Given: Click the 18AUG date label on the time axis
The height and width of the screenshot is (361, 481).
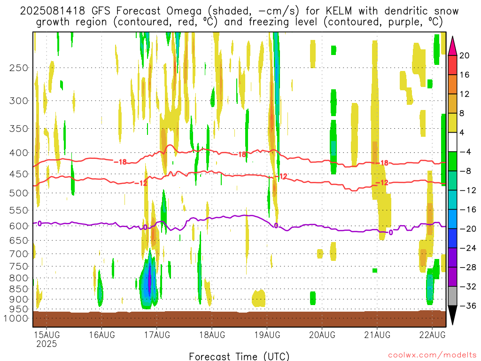Looking at the screenshot, I should coord(212,335).
